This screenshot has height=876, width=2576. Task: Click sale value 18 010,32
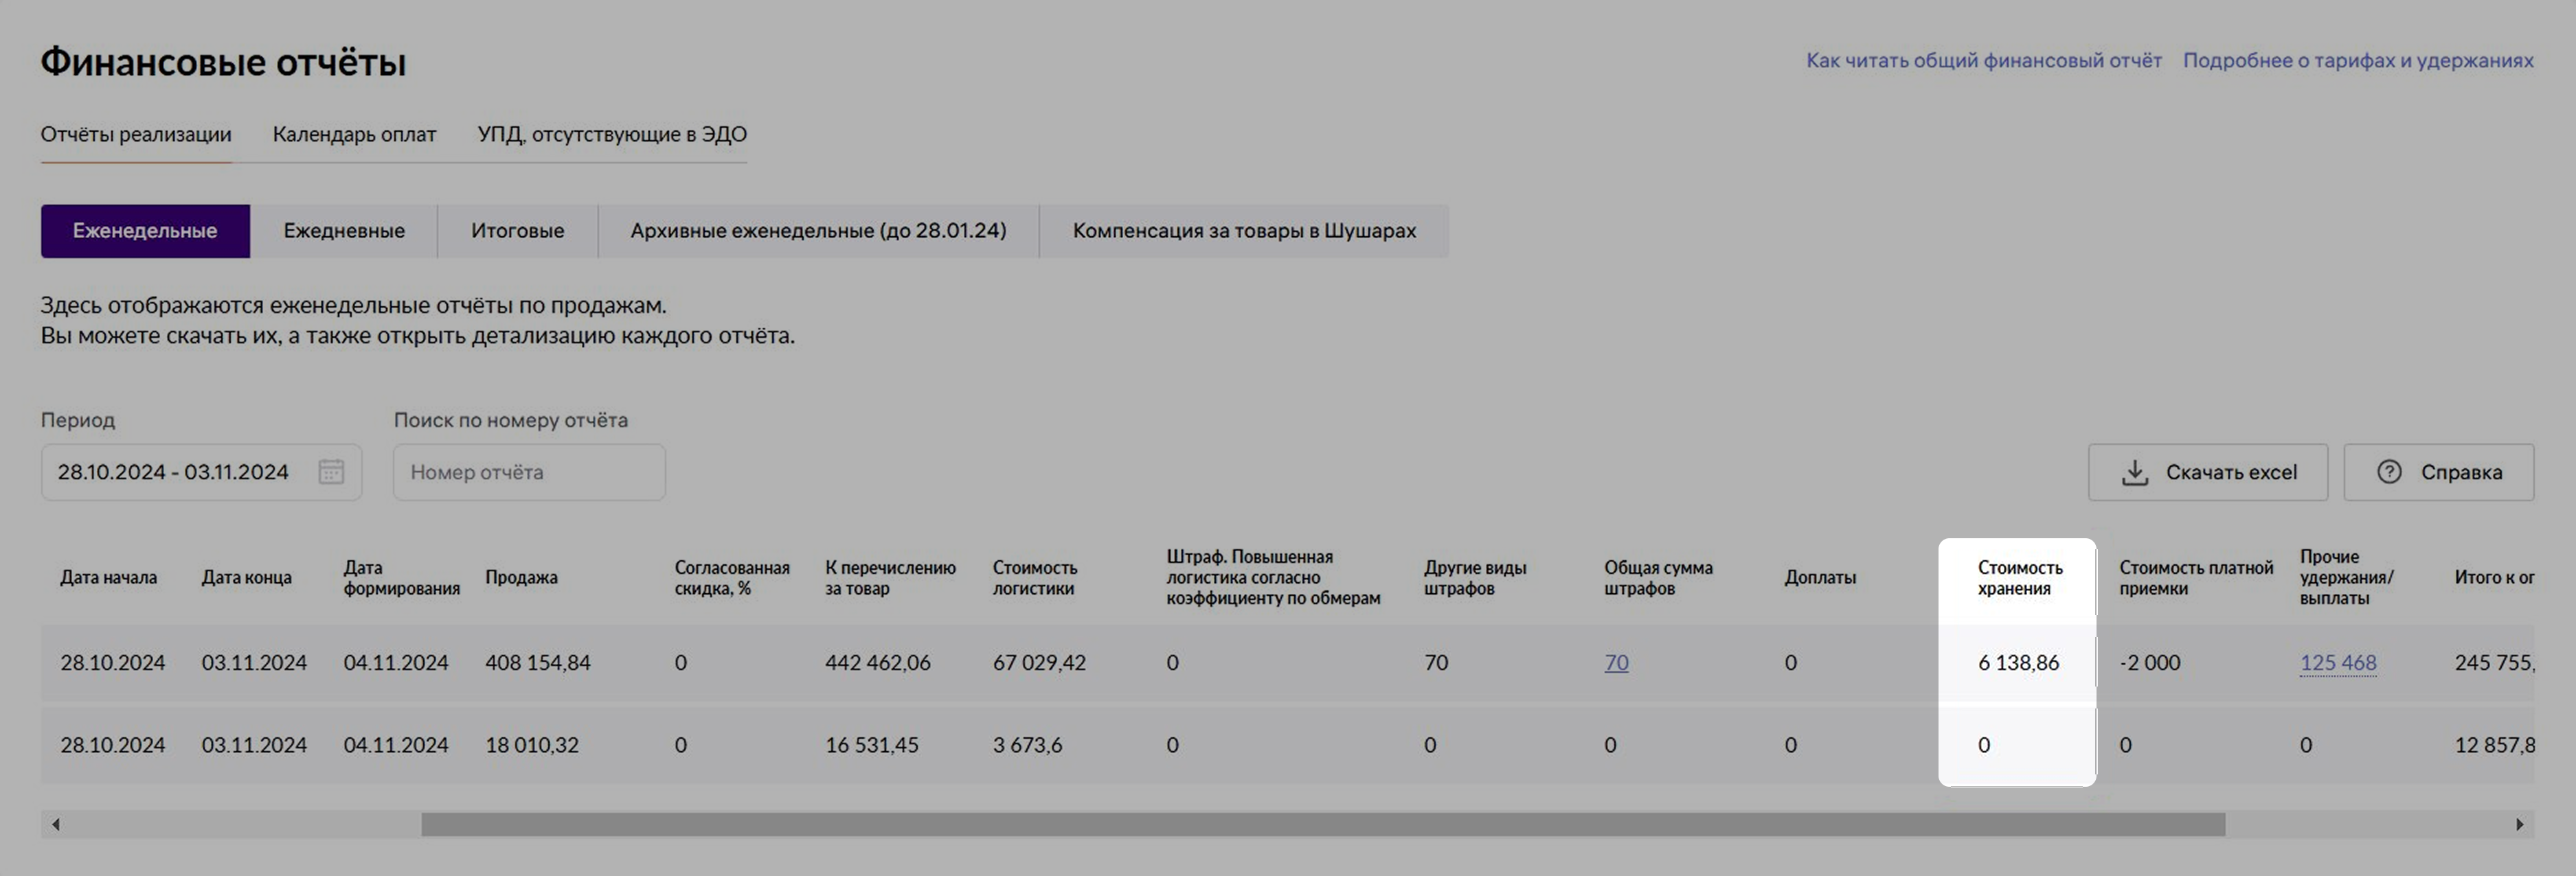(532, 745)
